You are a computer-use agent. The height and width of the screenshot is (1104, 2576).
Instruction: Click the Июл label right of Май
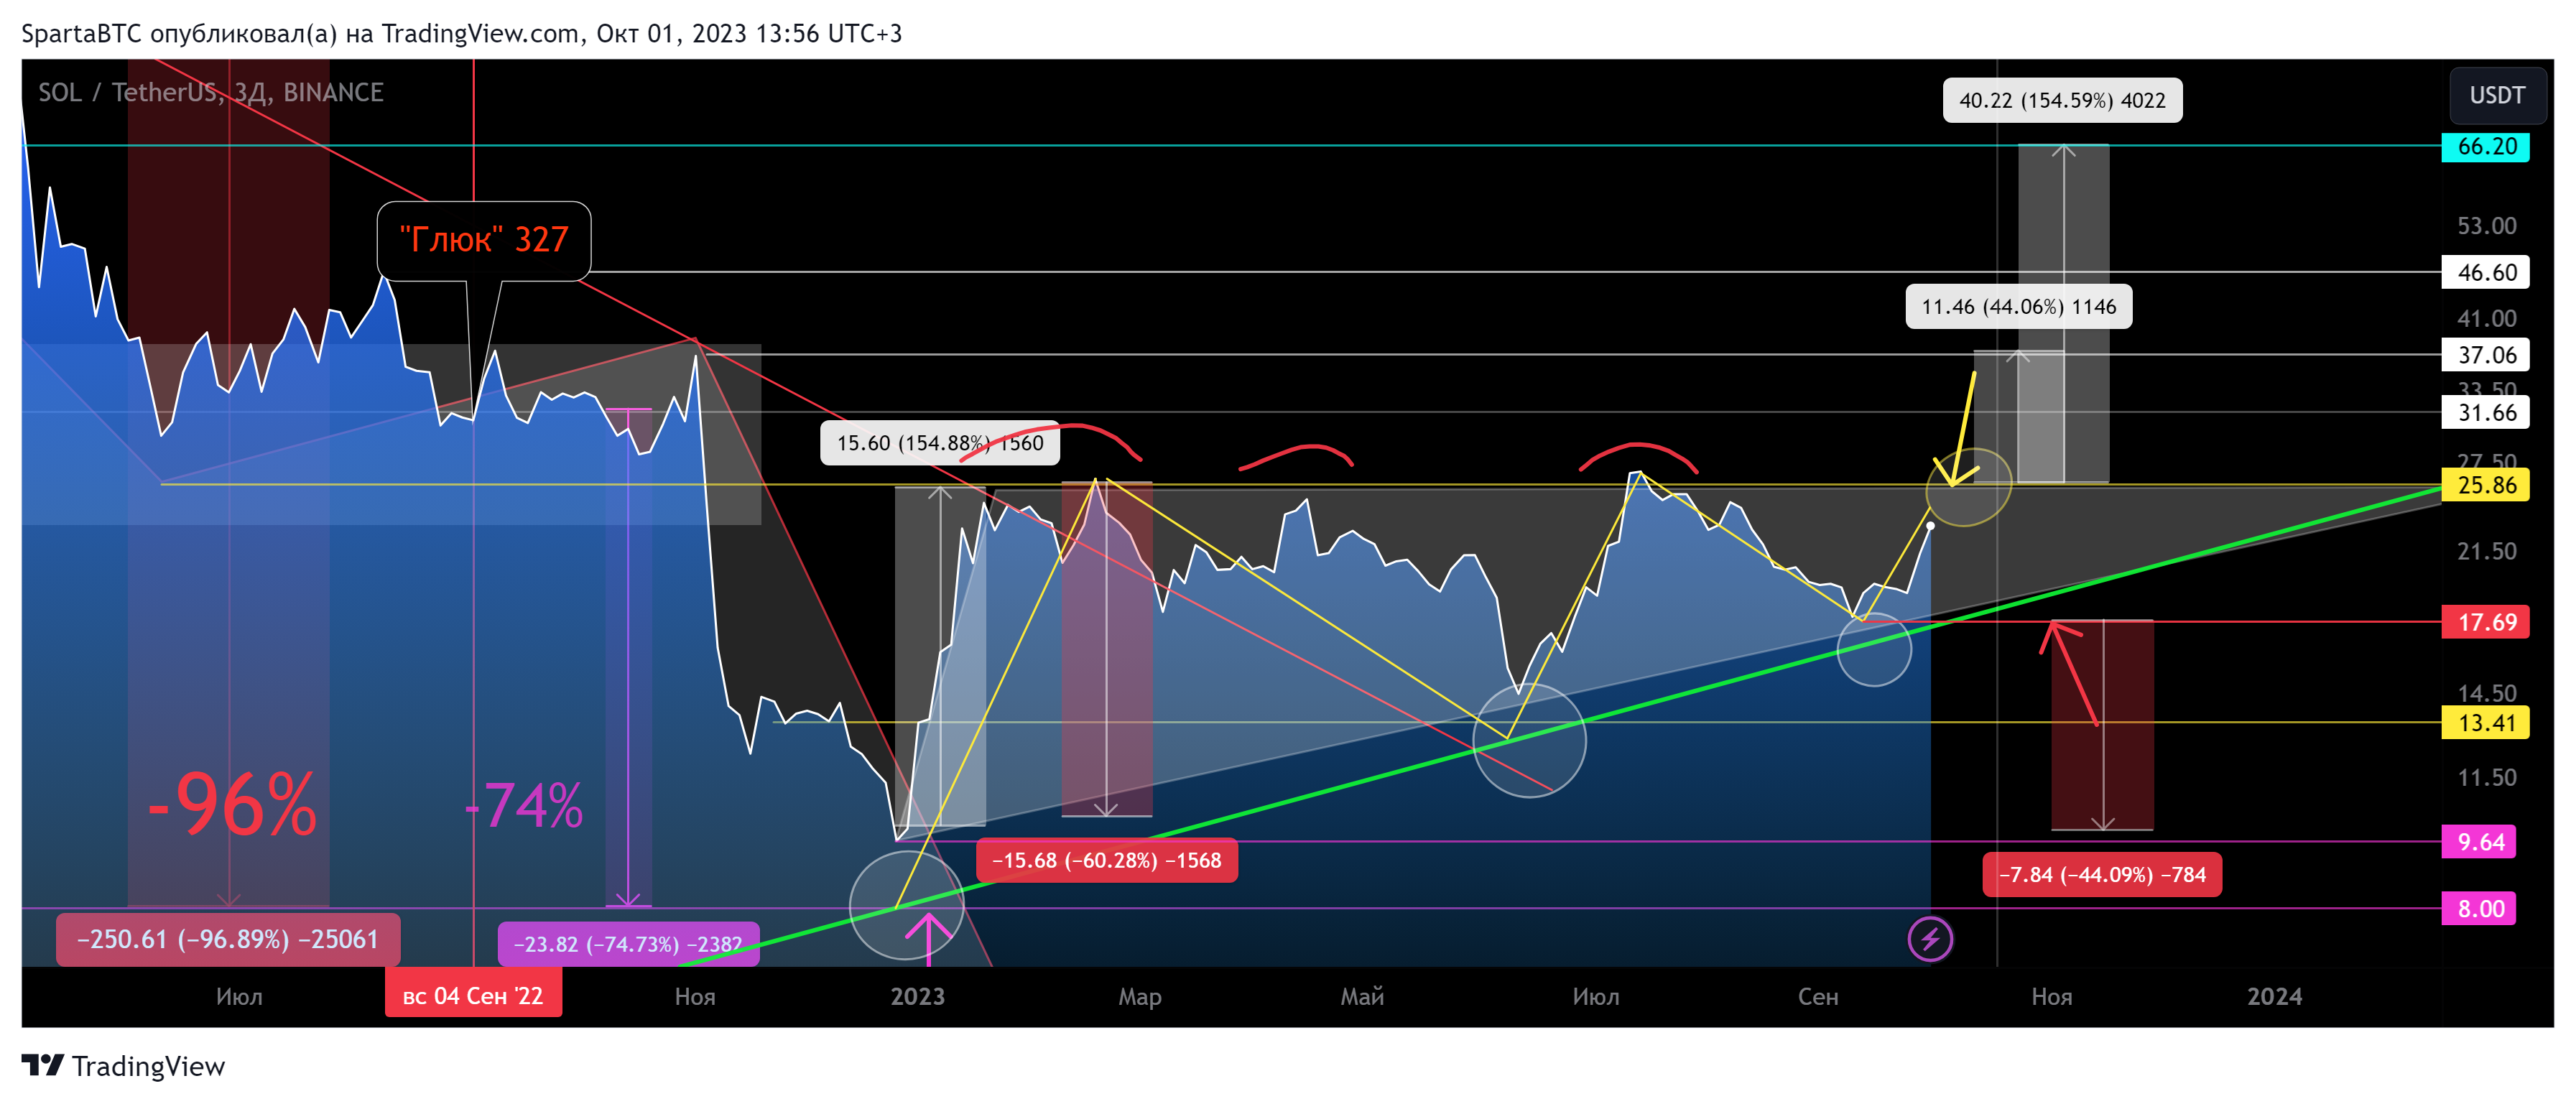point(1596,997)
